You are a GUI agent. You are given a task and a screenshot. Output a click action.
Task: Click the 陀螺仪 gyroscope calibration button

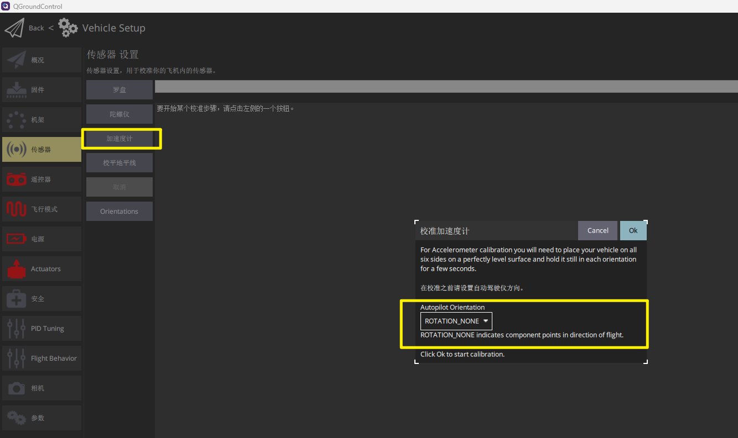pyautogui.click(x=119, y=114)
